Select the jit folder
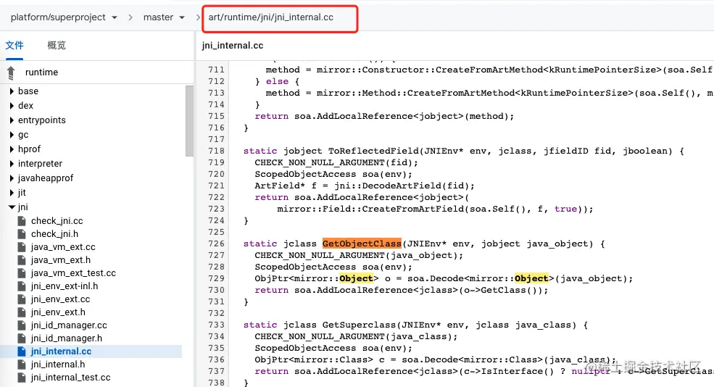 click(22, 193)
